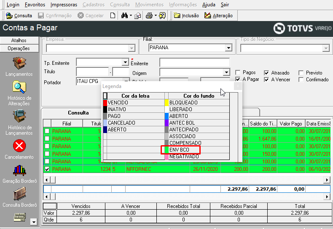The image size is (333, 229).
Task: Select the Consulta tab
Action: click(x=78, y=113)
